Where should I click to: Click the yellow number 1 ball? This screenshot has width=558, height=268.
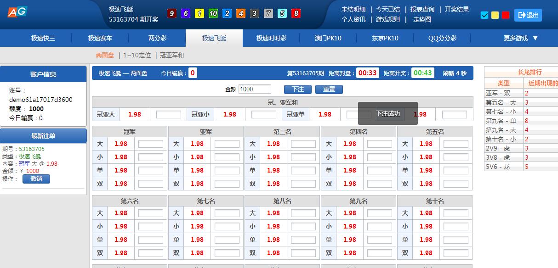pyautogui.click(x=199, y=13)
